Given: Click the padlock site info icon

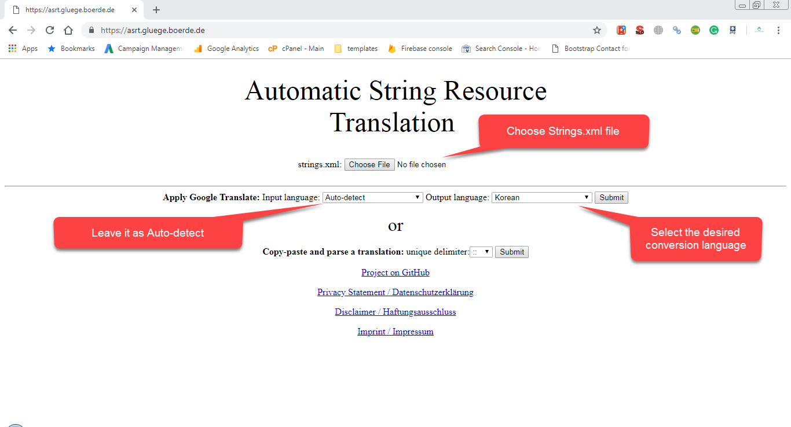Looking at the screenshot, I should (91, 30).
